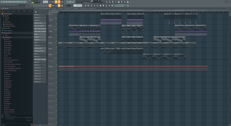
Task: Open Remote control folder in browser
Action: [8, 24]
